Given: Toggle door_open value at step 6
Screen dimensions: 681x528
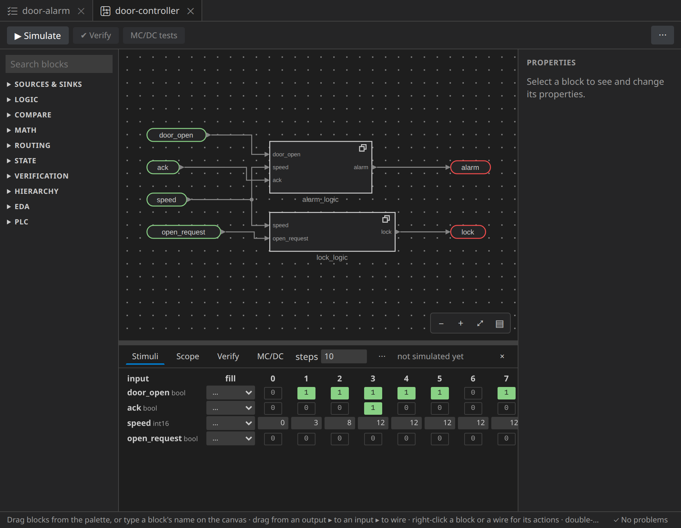Looking at the screenshot, I should coord(473,393).
